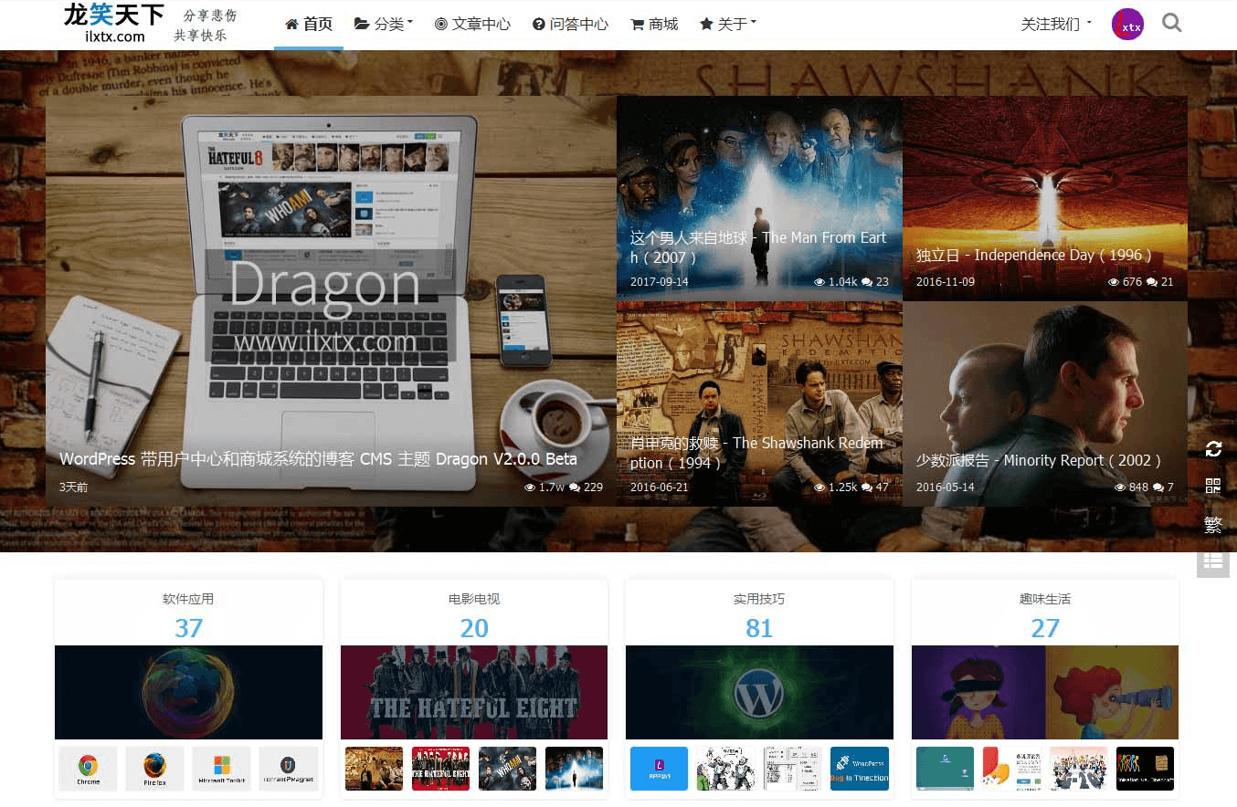Click the 龙笑天下 ilxtx.com site logo
The height and width of the screenshot is (807, 1237).
pyautogui.click(x=114, y=24)
